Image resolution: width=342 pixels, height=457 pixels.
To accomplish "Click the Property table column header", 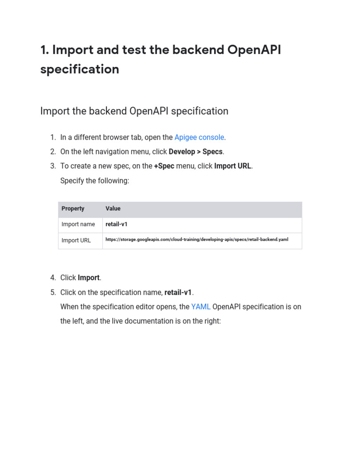I will (x=73, y=209).
